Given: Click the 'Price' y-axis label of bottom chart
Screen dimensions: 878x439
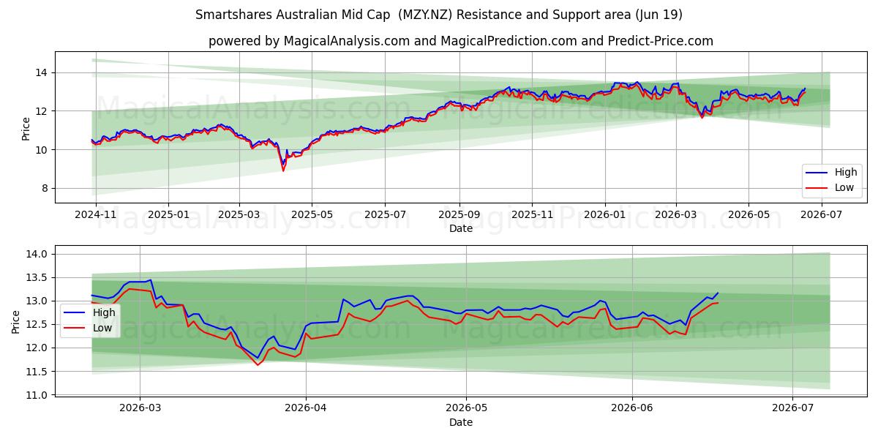Looking at the screenshot, I should [x=16, y=322].
